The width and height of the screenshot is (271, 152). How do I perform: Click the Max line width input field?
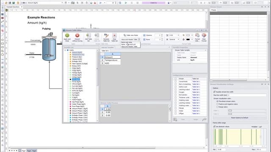247,95
